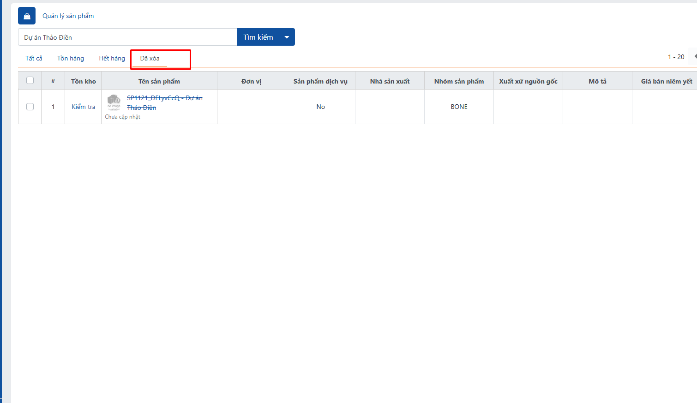Screen dimensions: 697x403
Task: Open the Hết hàng tab
Action: click(112, 59)
